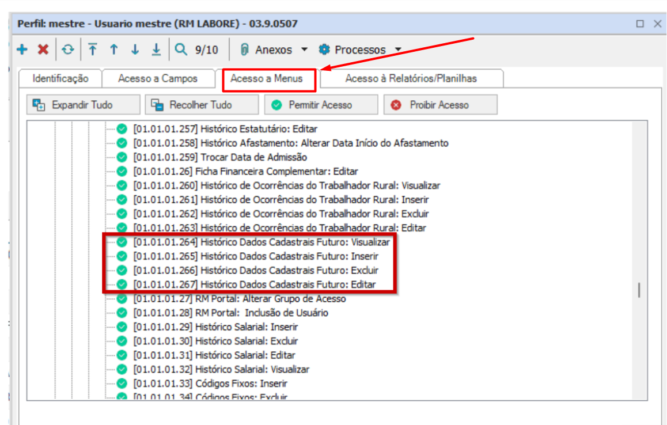667x425 pixels.
Task: Expand the dropdown arrow beside Anexos
Action: pyautogui.click(x=304, y=50)
